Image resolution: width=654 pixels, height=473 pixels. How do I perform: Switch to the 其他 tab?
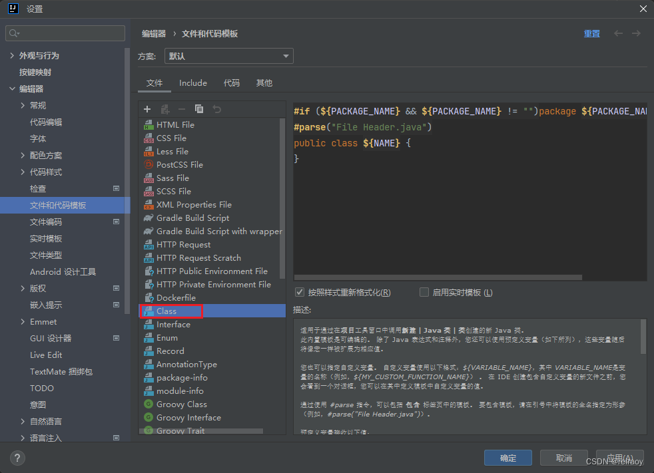pyautogui.click(x=264, y=82)
